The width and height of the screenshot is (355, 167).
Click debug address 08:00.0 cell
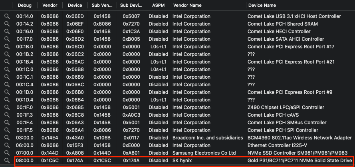(25, 161)
